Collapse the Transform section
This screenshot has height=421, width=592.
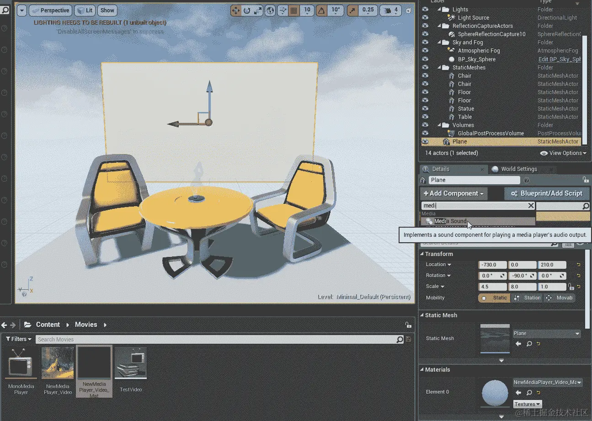(422, 254)
